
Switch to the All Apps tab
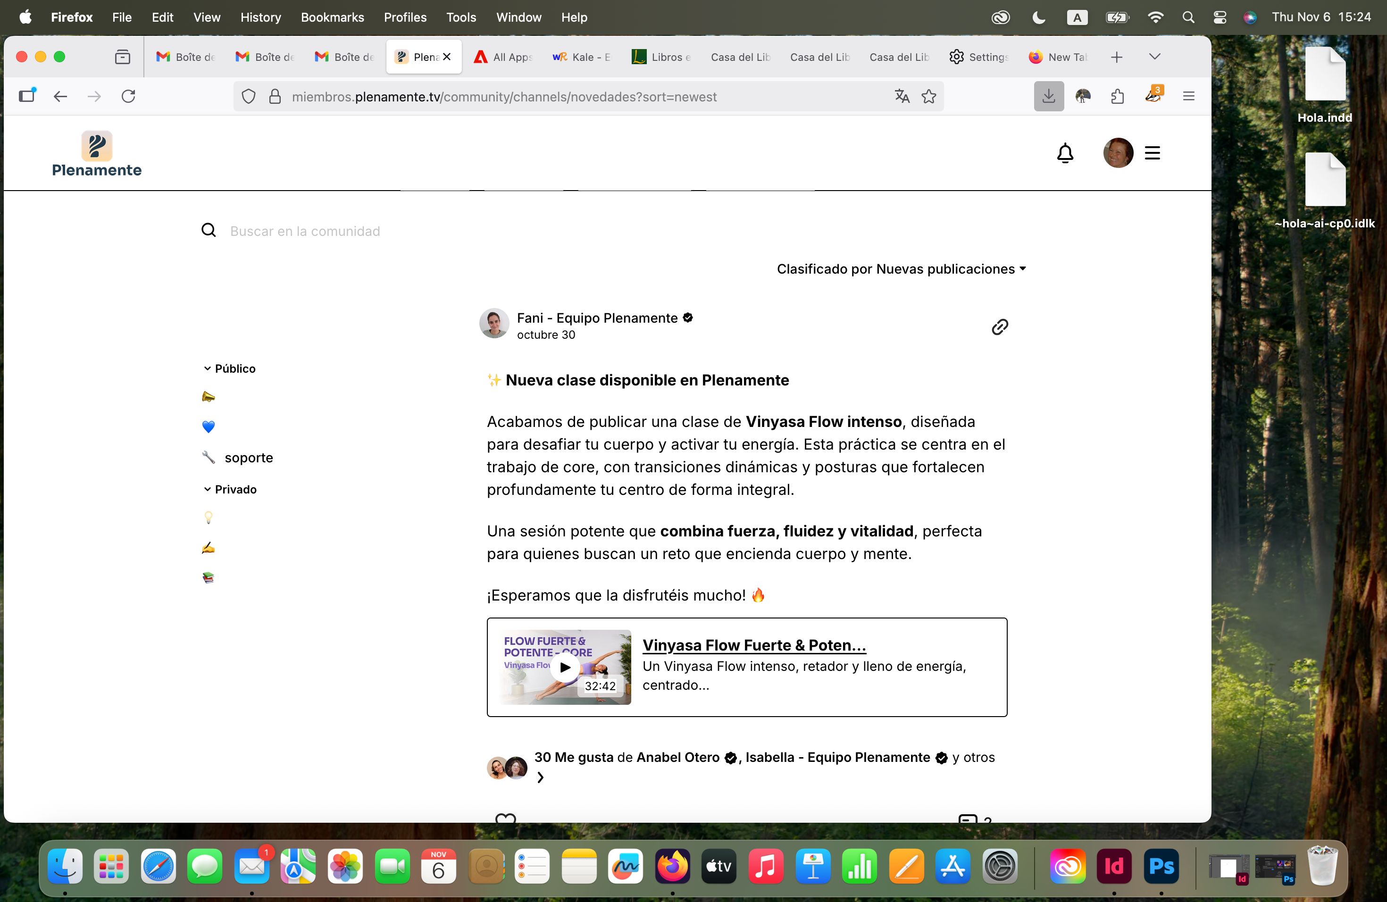503,57
